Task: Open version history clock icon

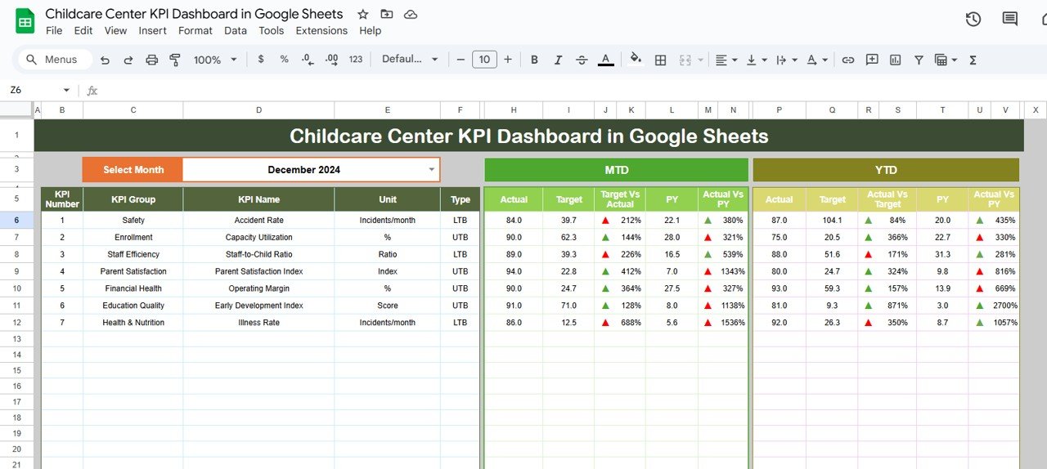Action: click(x=973, y=20)
